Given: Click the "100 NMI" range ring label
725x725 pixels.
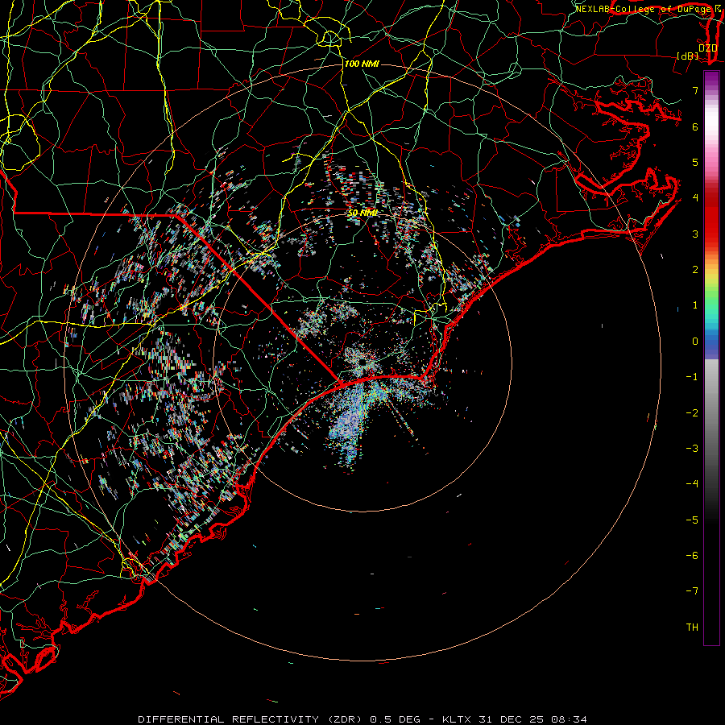Looking at the screenshot, I should [x=362, y=64].
